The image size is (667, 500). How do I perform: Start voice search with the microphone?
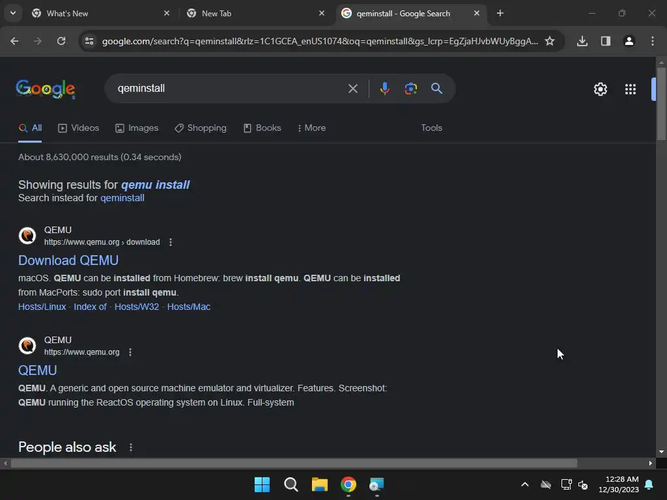coord(384,89)
